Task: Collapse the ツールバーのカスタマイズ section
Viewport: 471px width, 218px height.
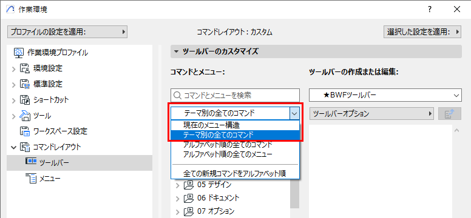Action: coord(176,51)
